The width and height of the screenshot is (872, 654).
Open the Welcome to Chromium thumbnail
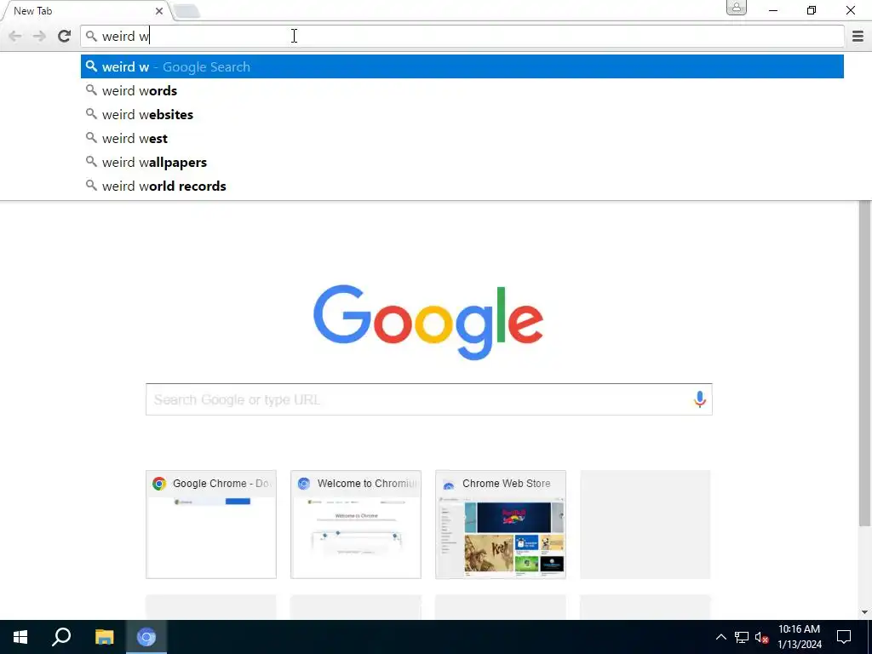(356, 525)
